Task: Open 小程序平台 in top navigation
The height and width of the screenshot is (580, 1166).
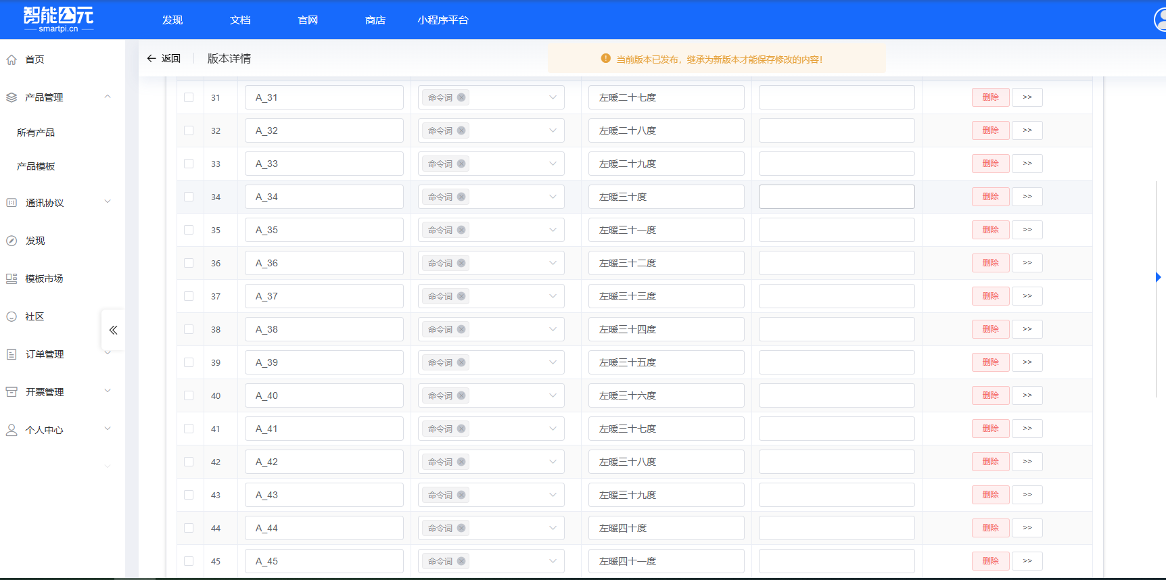Action: point(442,20)
